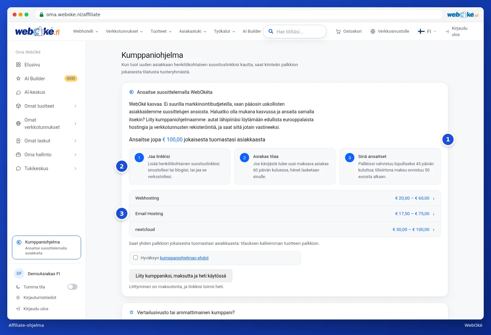Screen dimensions: 491x335
Task: Open the kumppaniohjelman ehdot link
Action: coord(184,258)
